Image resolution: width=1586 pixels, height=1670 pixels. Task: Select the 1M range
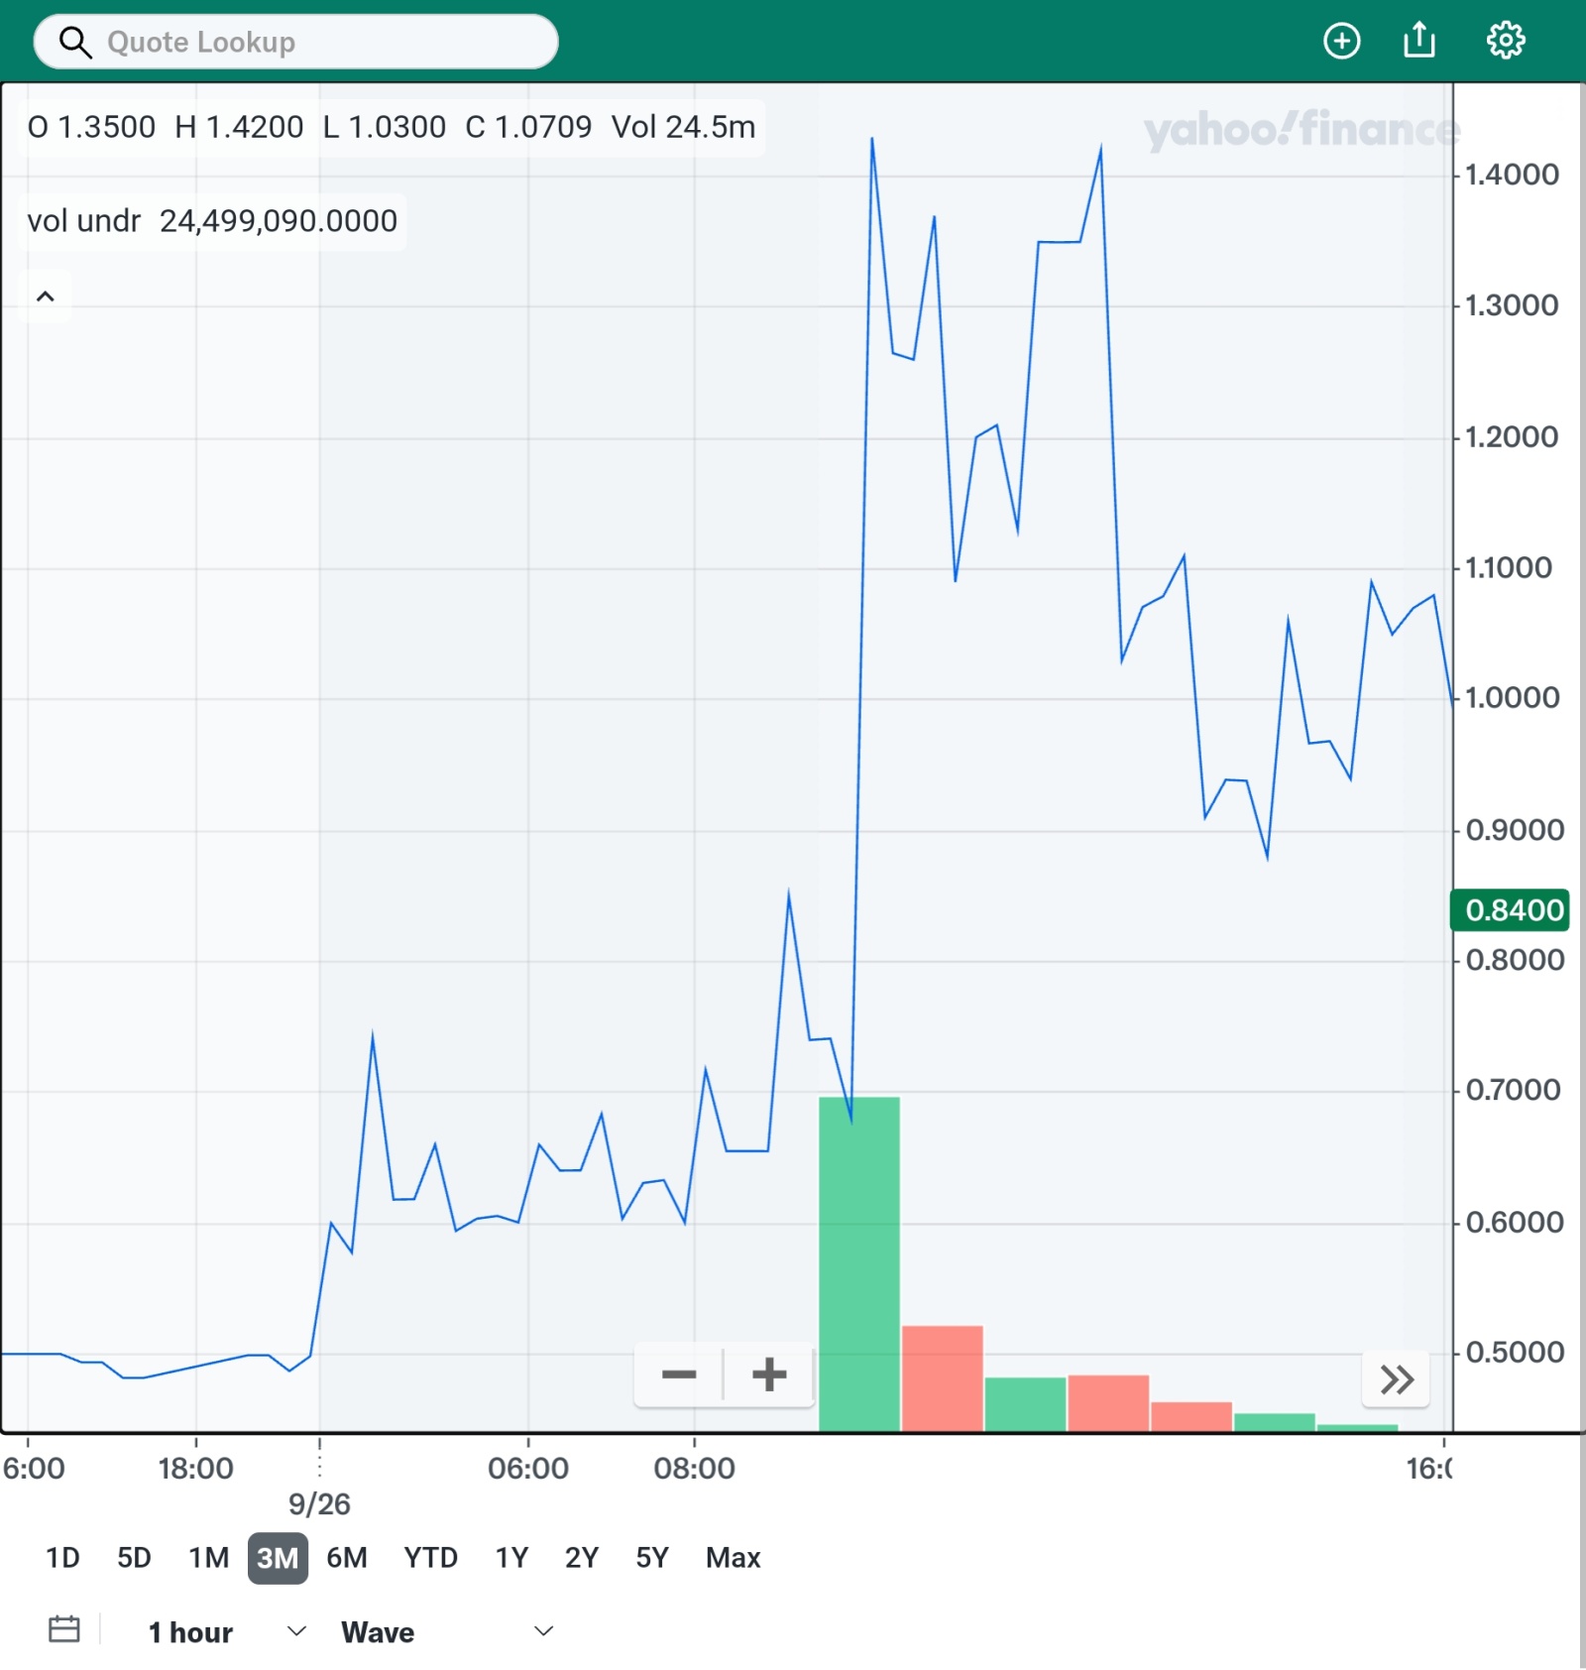(209, 1558)
